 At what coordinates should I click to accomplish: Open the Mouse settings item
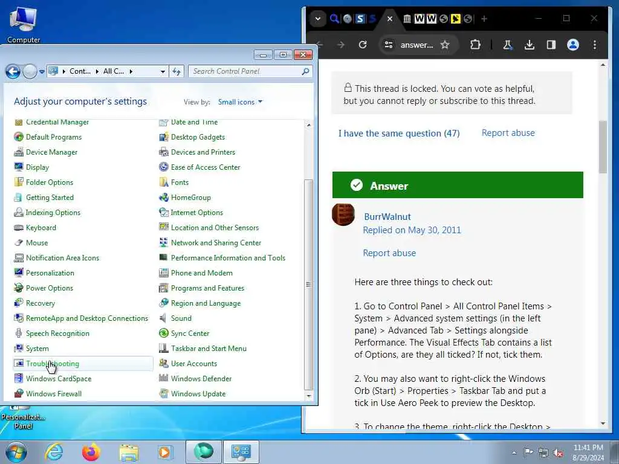pos(37,243)
